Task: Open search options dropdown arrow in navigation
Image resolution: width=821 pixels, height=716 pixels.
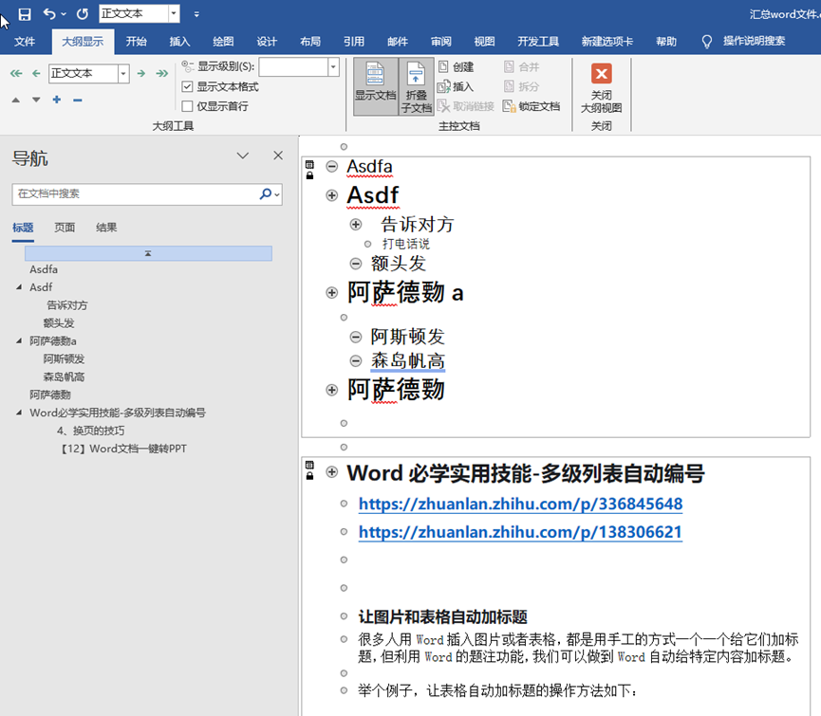Action: point(277,194)
